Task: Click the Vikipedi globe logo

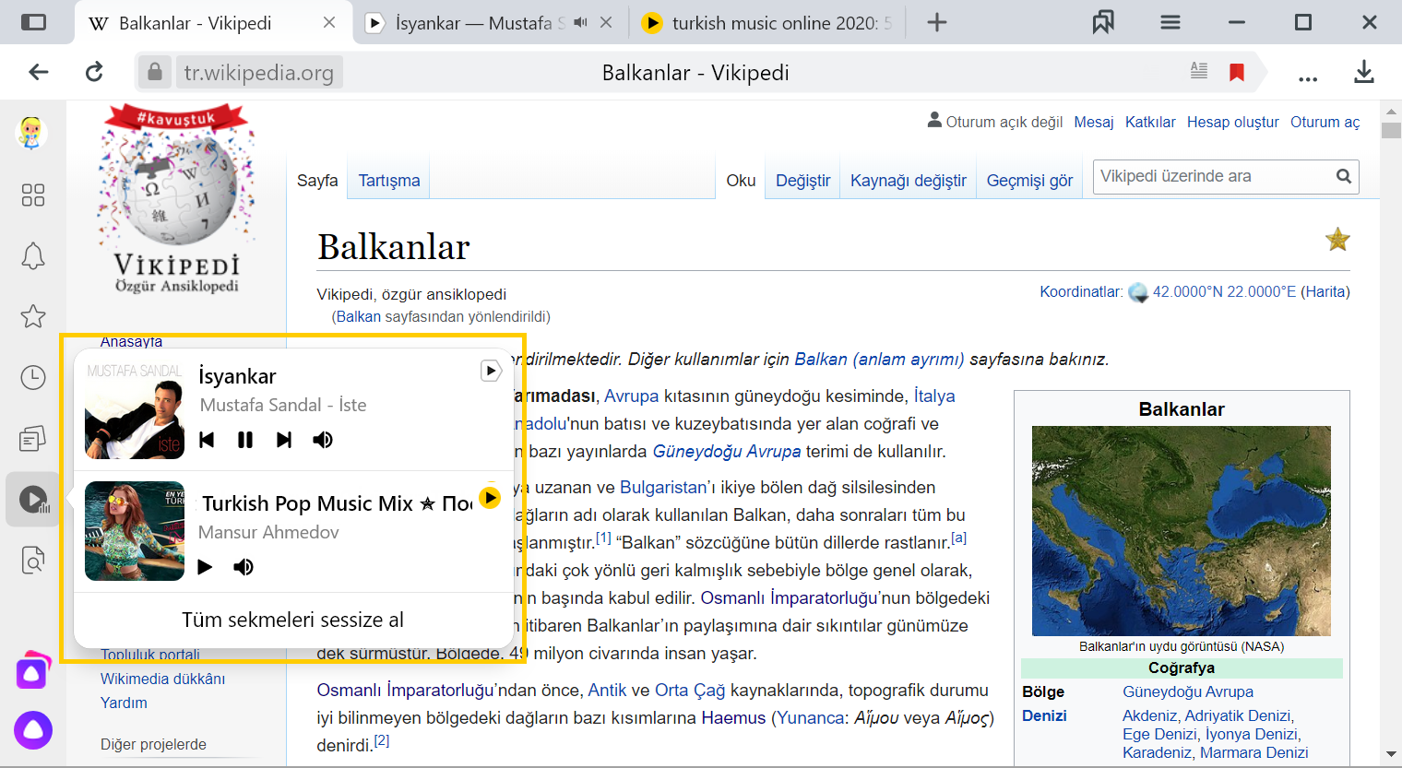Action: tap(177, 199)
